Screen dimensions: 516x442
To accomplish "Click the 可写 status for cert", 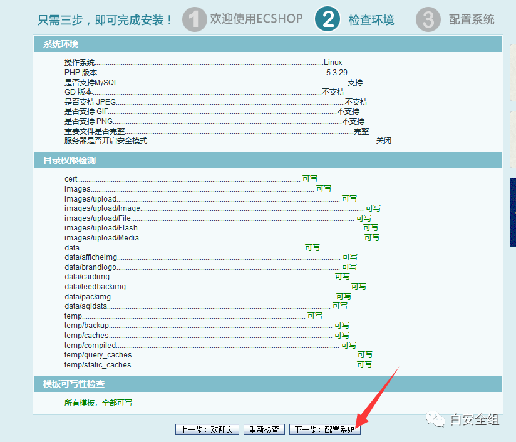I will [310, 178].
